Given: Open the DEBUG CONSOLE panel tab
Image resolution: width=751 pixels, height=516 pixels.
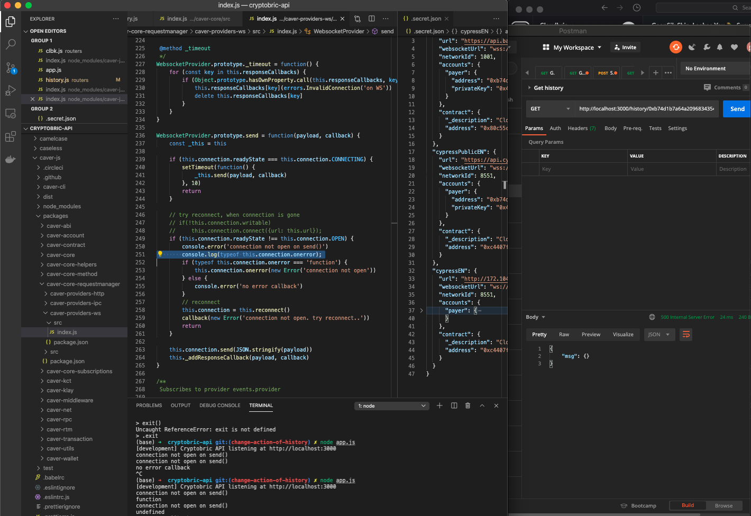Looking at the screenshot, I should click(x=219, y=406).
